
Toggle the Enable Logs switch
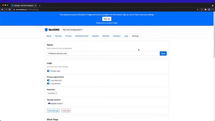click(48, 71)
